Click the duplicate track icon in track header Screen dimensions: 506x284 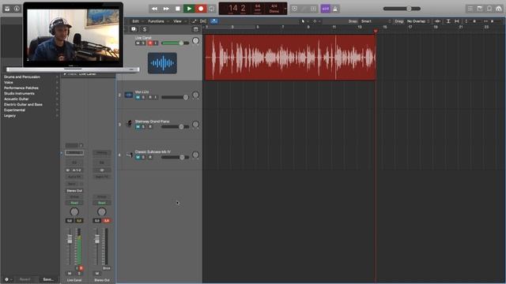134,29
